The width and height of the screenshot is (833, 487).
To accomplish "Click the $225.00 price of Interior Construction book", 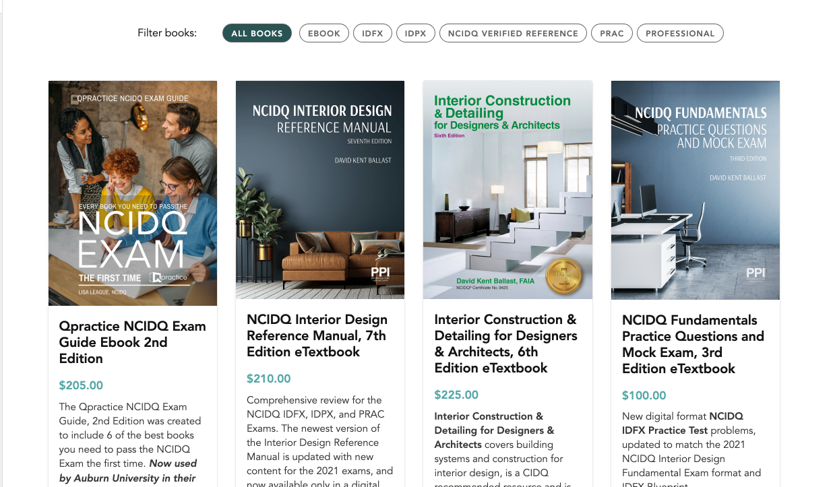I will (x=456, y=395).
